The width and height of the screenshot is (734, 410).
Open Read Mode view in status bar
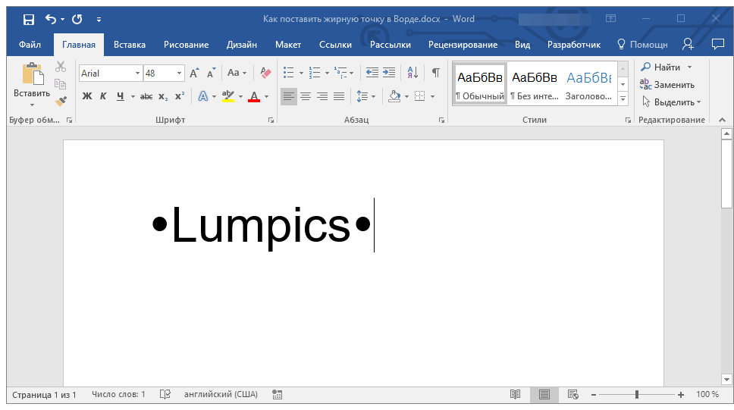tap(515, 395)
